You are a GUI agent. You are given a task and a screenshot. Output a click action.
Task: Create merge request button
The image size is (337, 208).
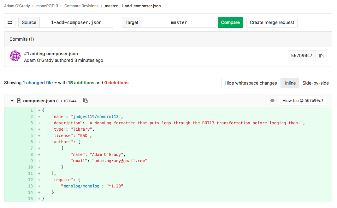point(272,22)
